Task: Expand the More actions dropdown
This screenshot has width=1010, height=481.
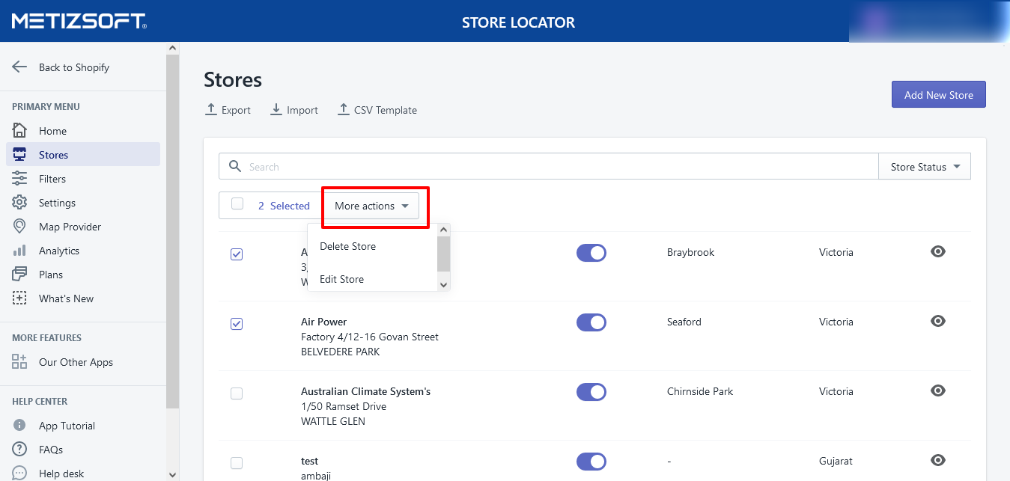Action: tap(371, 206)
